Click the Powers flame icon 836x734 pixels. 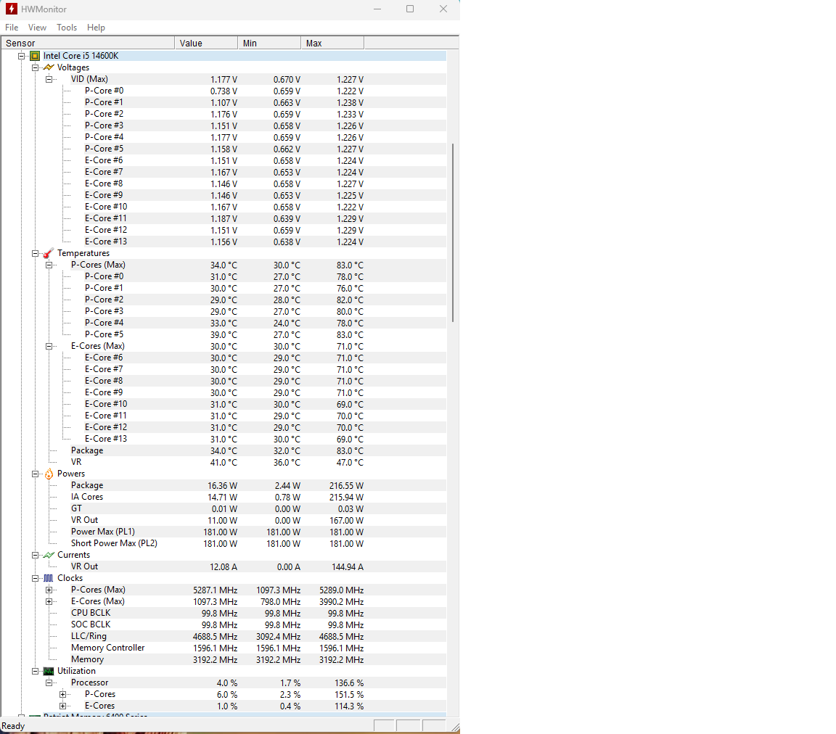pyautogui.click(x=49, y=474)
